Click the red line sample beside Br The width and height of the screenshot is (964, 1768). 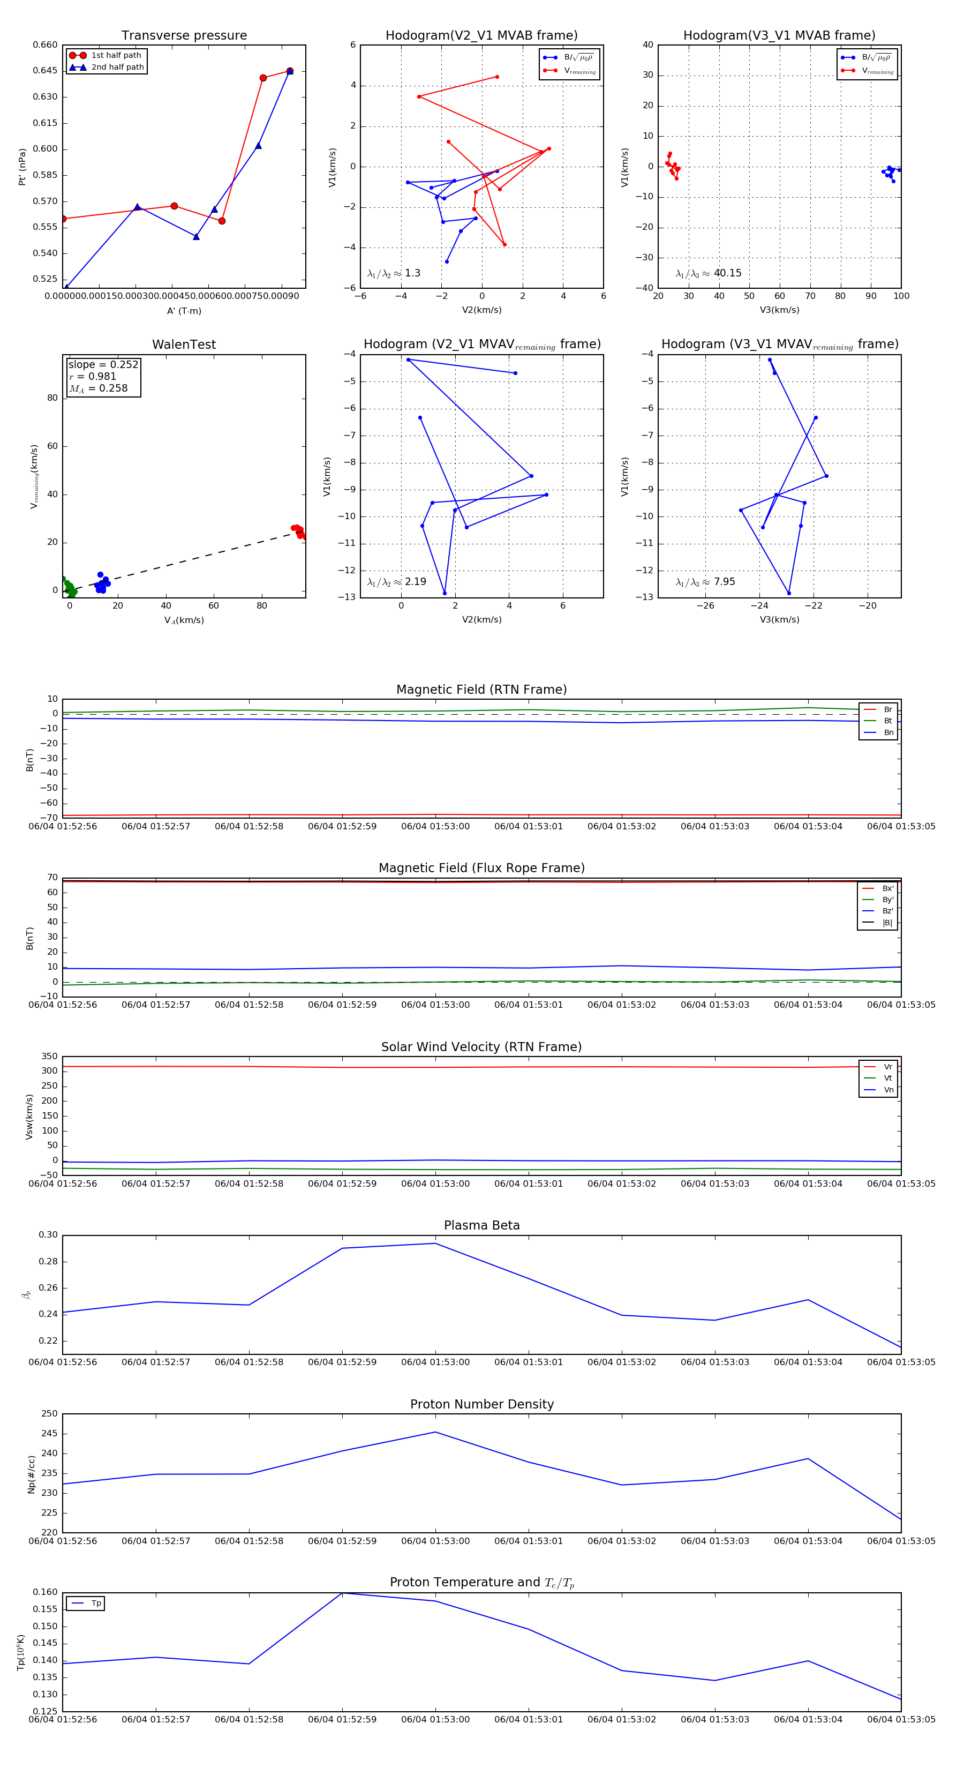[x=869, y=710]
